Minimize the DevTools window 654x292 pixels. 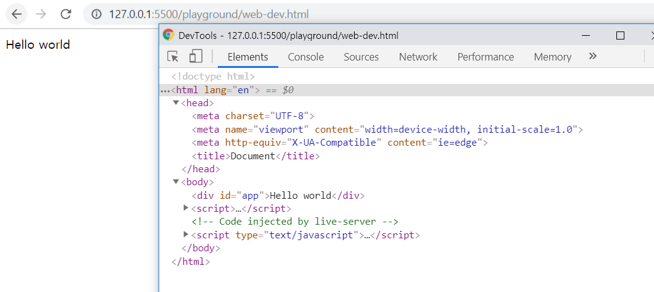click(586, 35)
